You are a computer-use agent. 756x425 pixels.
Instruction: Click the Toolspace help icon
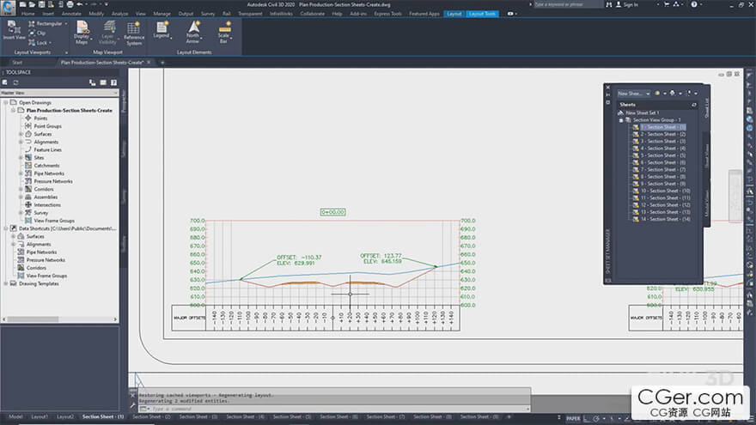112,82
